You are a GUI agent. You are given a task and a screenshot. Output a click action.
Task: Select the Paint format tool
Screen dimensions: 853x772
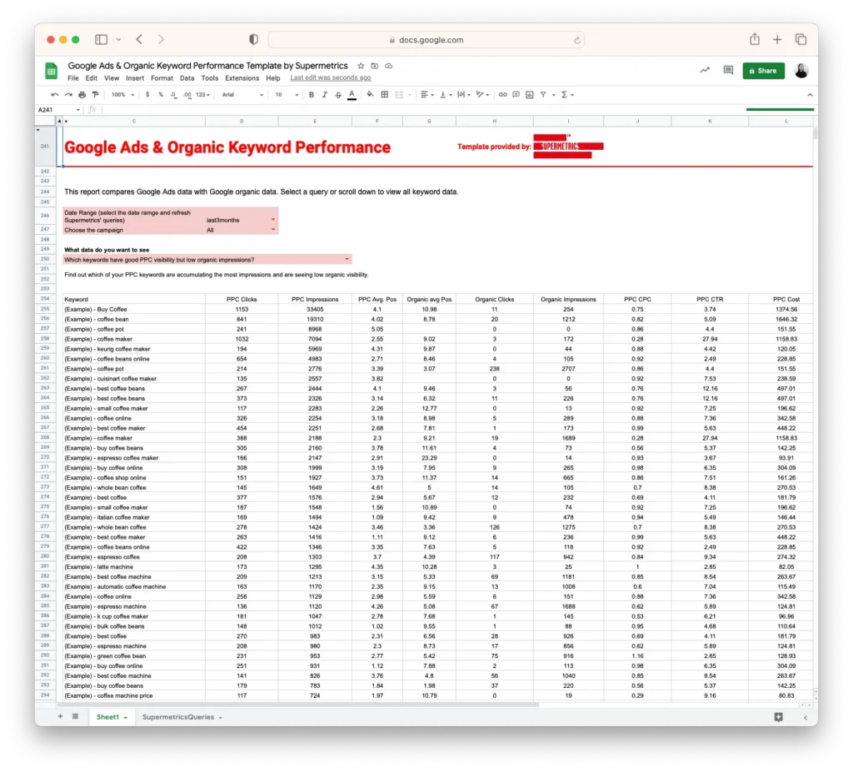(95, 94)
